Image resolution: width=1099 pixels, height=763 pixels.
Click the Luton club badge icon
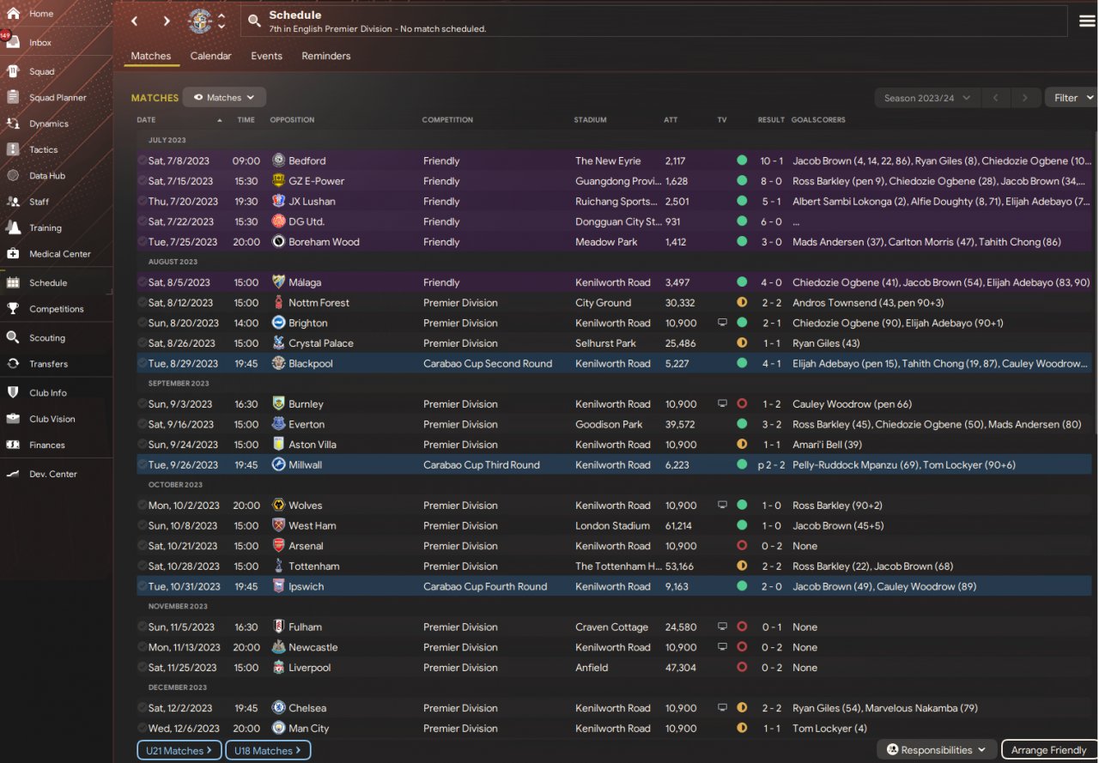point(200,21)
